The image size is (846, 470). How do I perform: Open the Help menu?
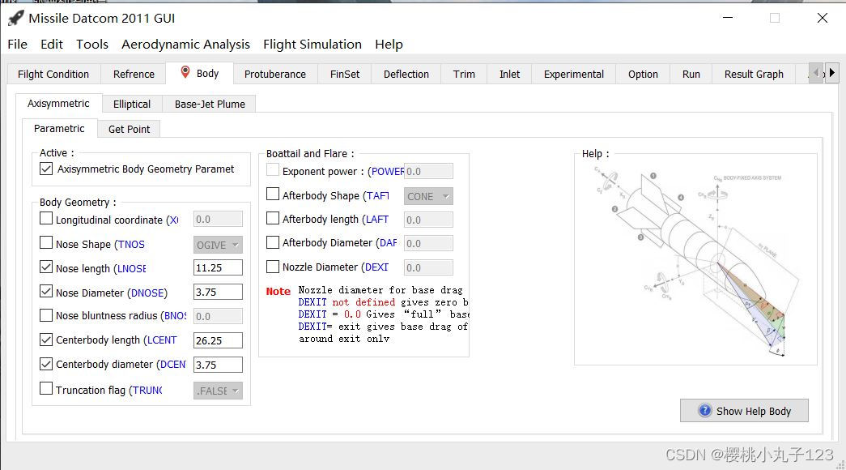tap(389, 45)
